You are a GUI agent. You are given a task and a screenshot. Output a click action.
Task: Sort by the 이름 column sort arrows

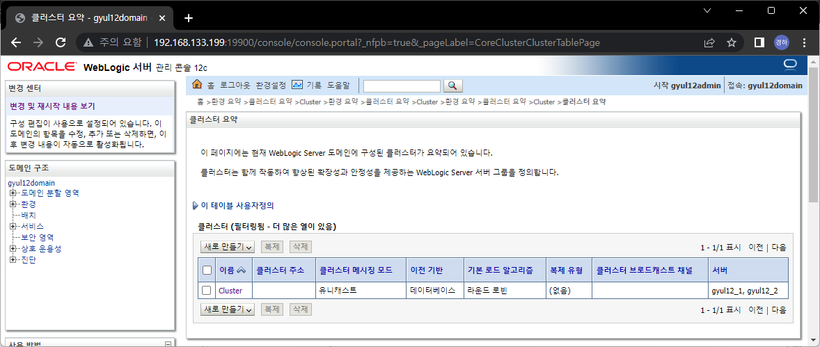click(241, 271)
